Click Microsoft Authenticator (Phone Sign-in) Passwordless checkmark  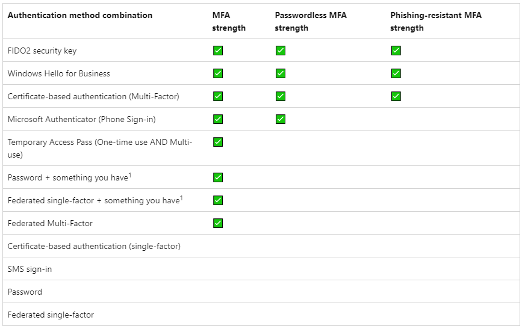click(x=281, y=119)
